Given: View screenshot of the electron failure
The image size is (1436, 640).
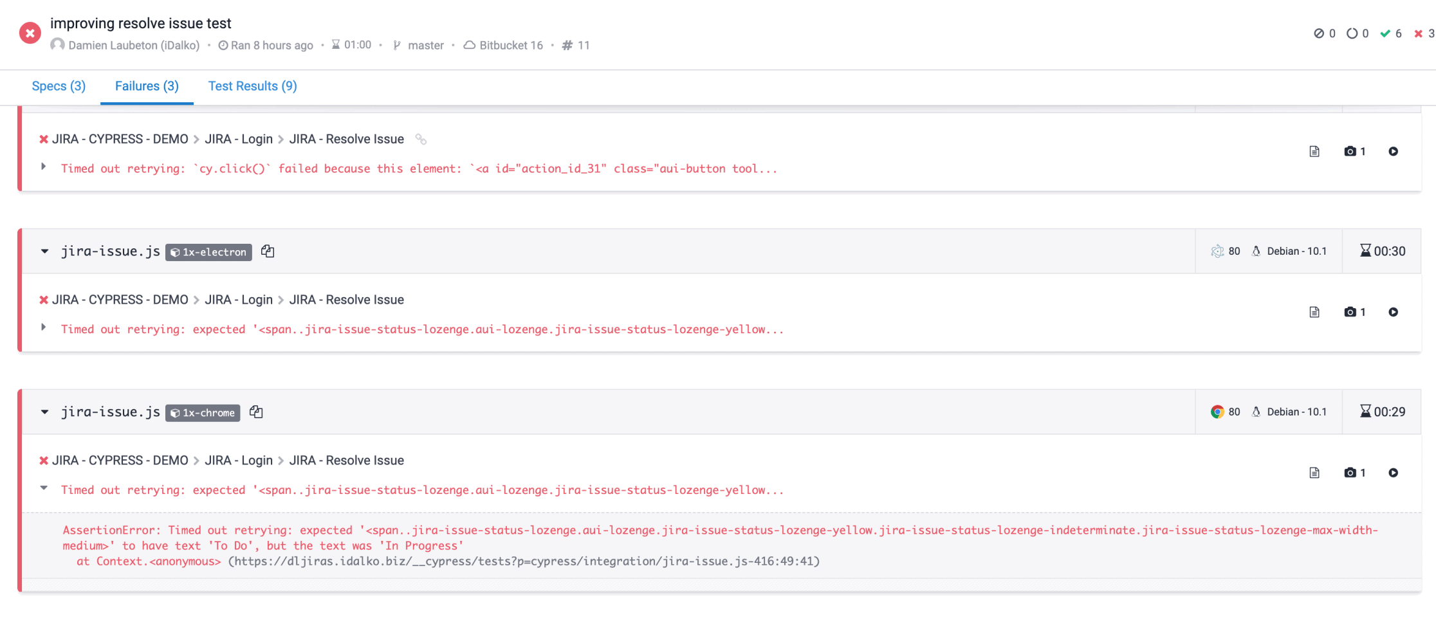Looking at the screenshot, I should pyautogui.click(x=1350, y=312).
